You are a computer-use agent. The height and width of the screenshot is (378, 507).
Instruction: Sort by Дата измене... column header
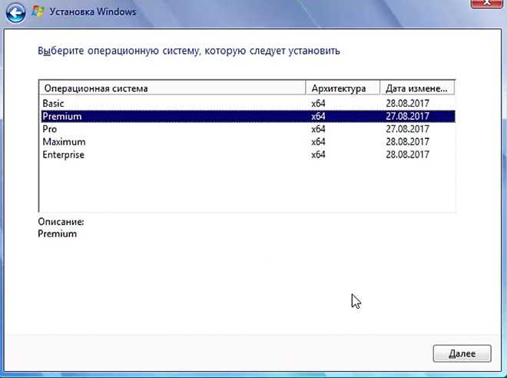417,88
